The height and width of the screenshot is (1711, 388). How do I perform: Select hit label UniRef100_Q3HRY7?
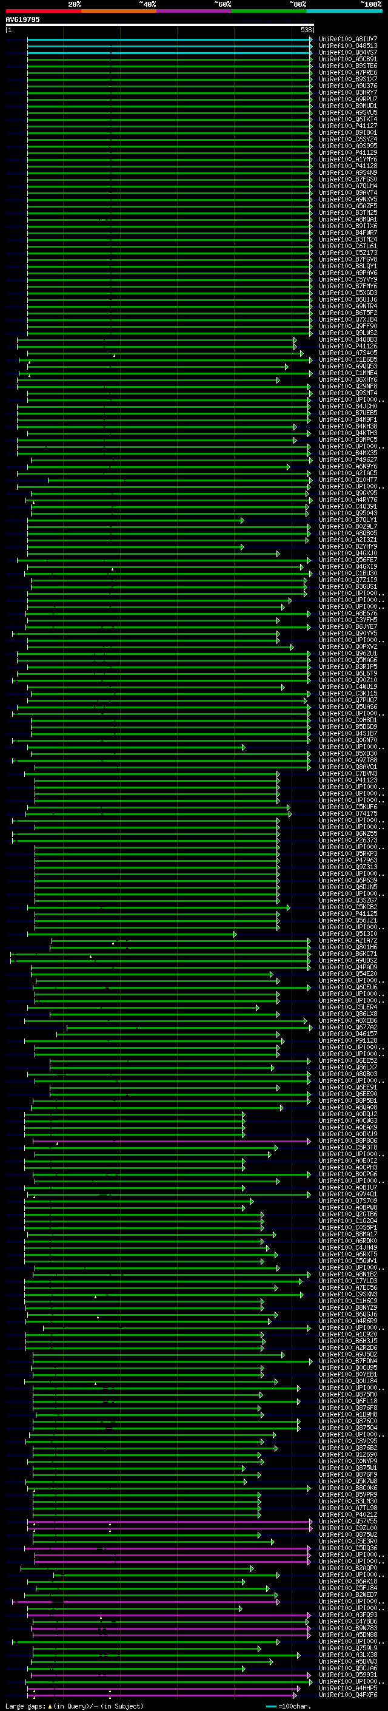click(348, 92)
